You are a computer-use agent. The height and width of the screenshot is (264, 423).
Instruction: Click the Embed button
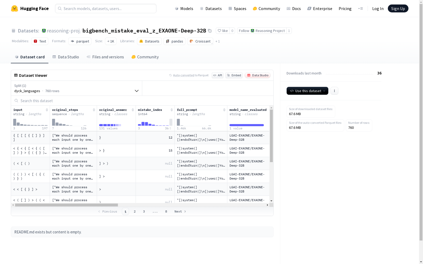click(x=234, y=75)
